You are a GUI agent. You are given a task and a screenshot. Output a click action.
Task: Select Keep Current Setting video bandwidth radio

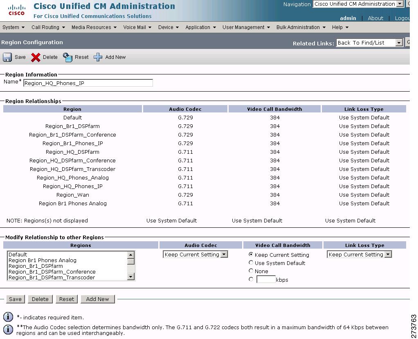click(251, 254)
